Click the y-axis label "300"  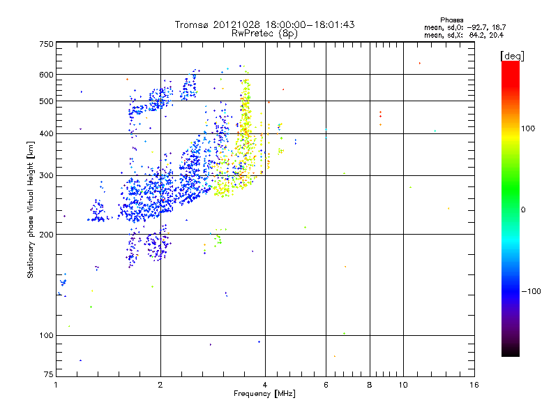tap(47, 176)
